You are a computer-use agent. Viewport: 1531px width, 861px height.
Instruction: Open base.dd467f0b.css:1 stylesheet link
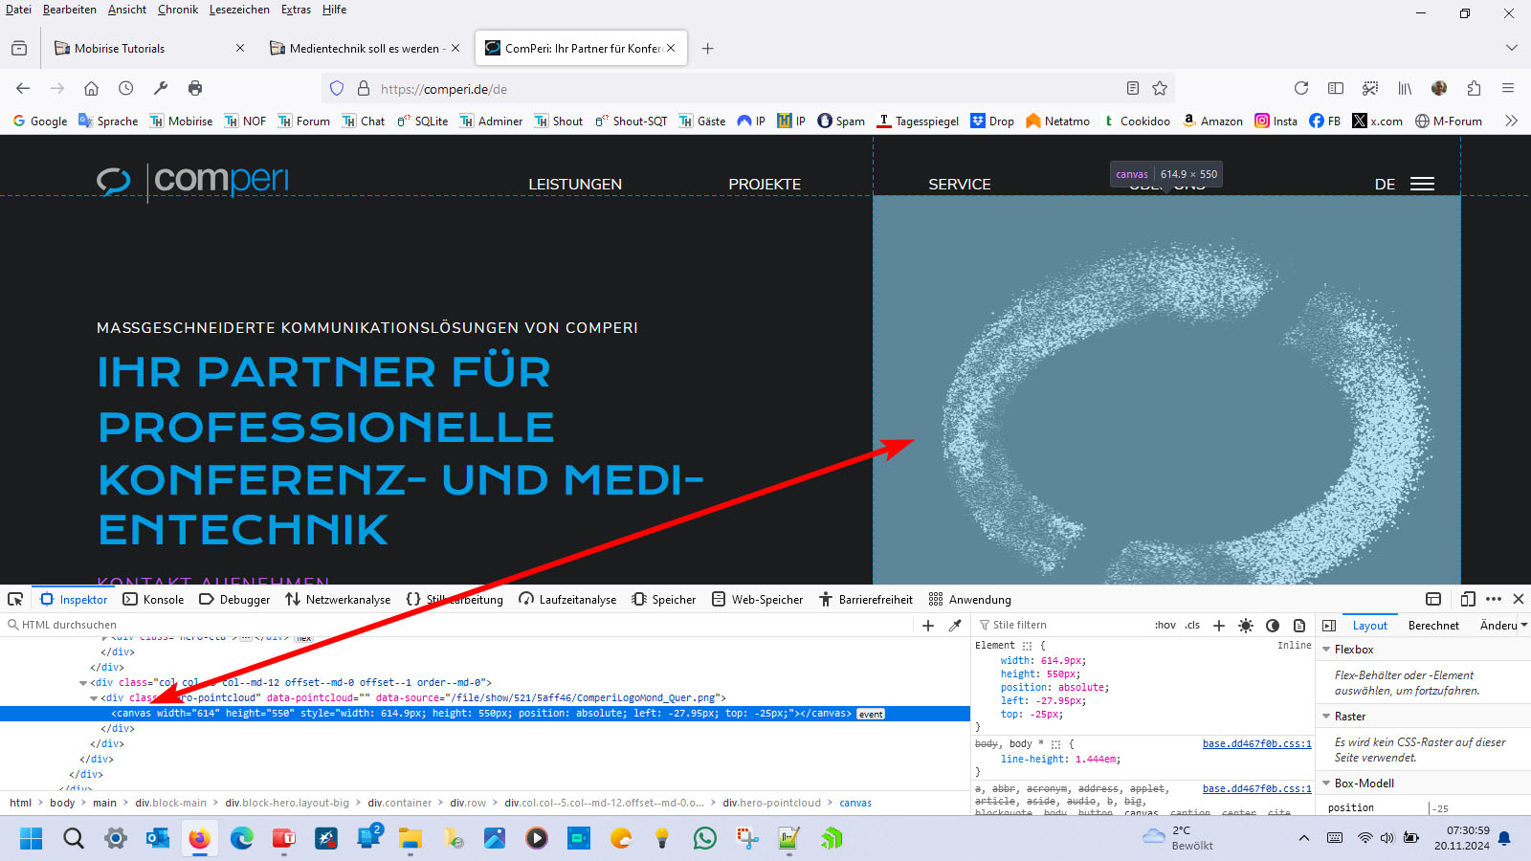[1256, 743]
